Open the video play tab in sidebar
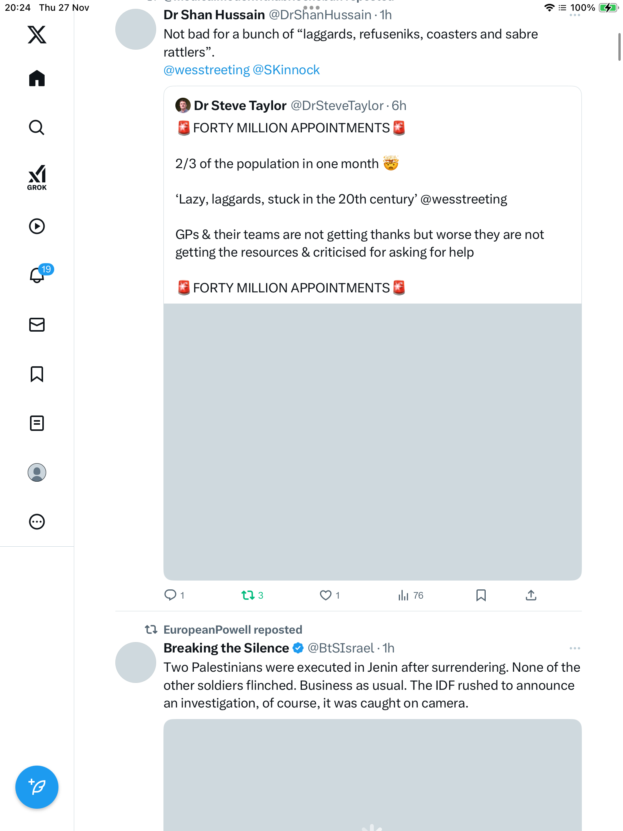Image resolution: width=623 pixels, height=831 pixels. tap(37, 226)
